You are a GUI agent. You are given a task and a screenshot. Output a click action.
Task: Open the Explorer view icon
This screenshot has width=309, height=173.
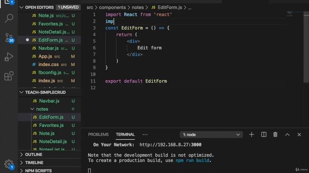(9, 2)
